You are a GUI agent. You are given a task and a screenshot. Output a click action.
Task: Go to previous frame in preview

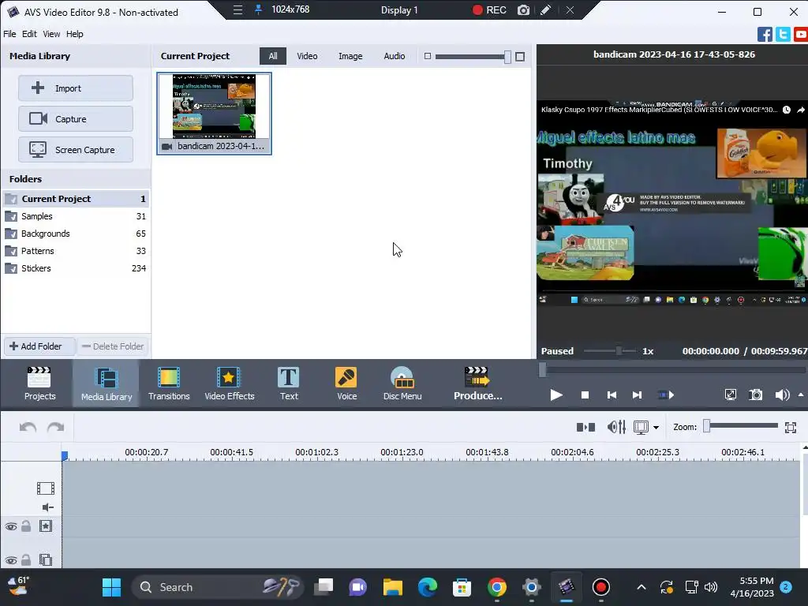coord(612,395)
